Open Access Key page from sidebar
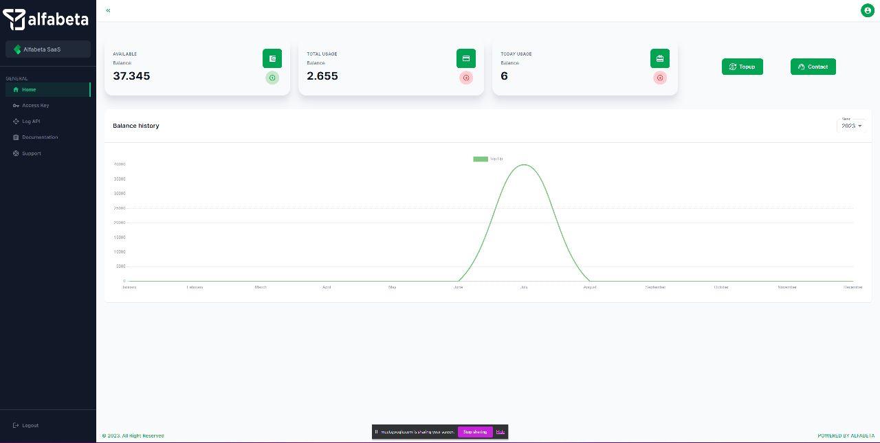880x443 pixels. [35, 106]
